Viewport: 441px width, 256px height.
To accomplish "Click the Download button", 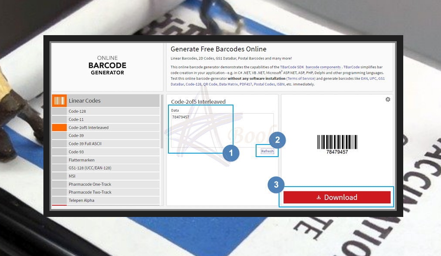I will point(337,197).
